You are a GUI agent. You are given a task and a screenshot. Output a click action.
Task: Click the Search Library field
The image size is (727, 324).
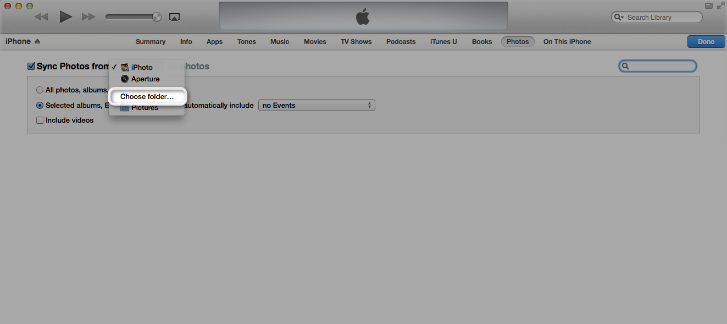point(657,17)
